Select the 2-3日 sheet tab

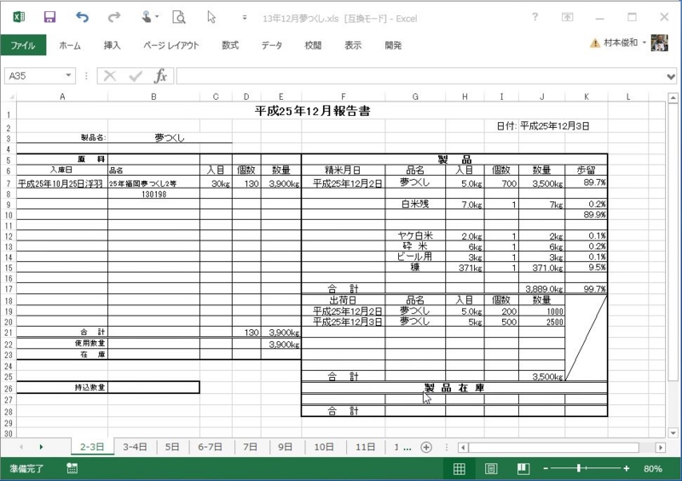coord(92,447)
